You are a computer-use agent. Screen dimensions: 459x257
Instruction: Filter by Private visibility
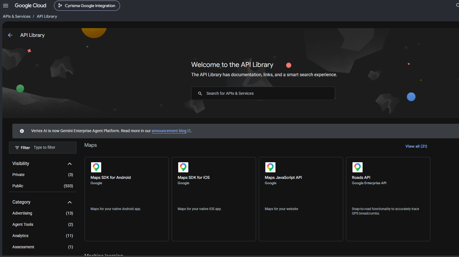[x=43, y=175]
